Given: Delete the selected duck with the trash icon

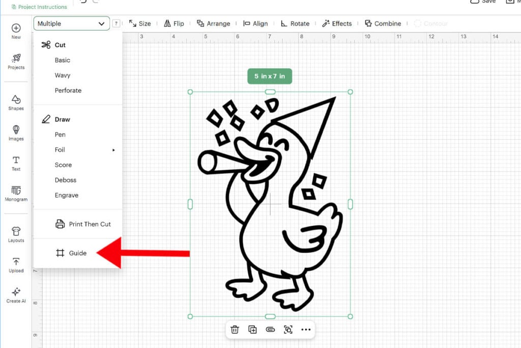Looking at the screenshot, I should [235, 329].
